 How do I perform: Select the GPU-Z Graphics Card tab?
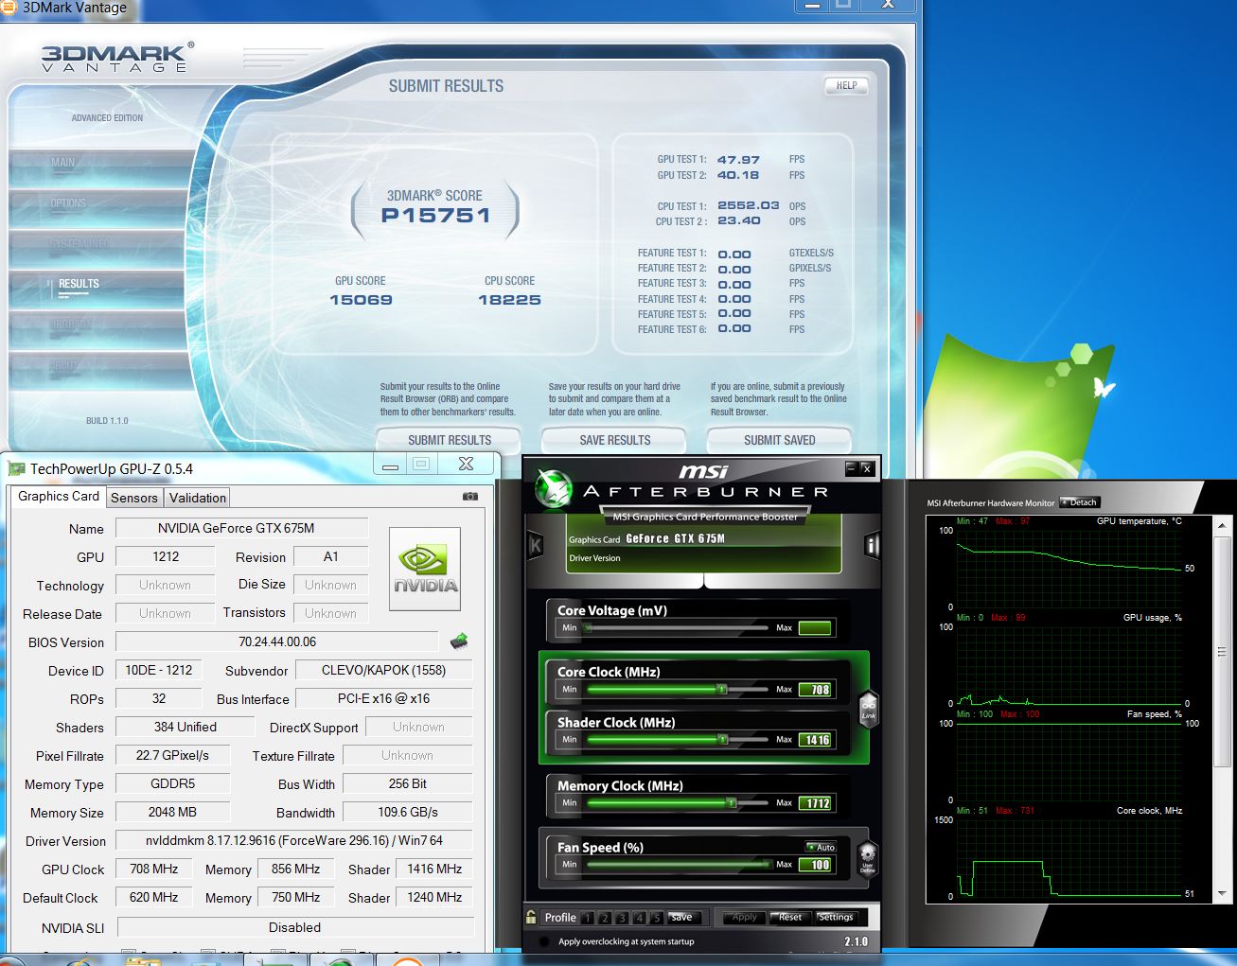click(x=59, y=496)
